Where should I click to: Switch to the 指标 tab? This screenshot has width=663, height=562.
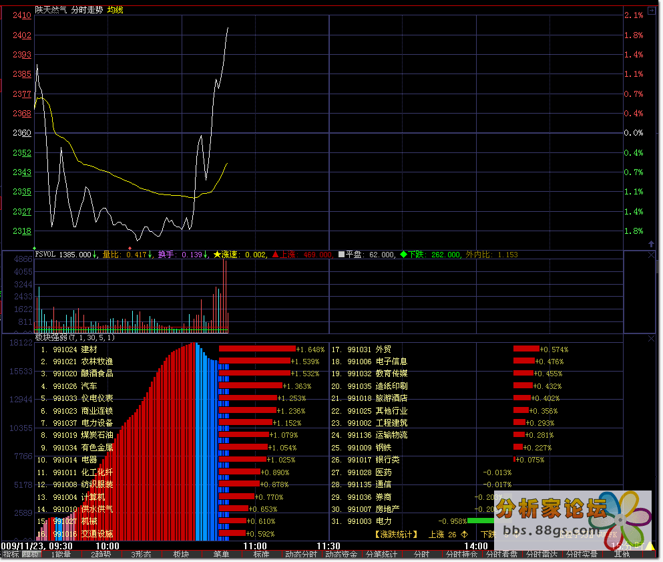pos(11,555)
